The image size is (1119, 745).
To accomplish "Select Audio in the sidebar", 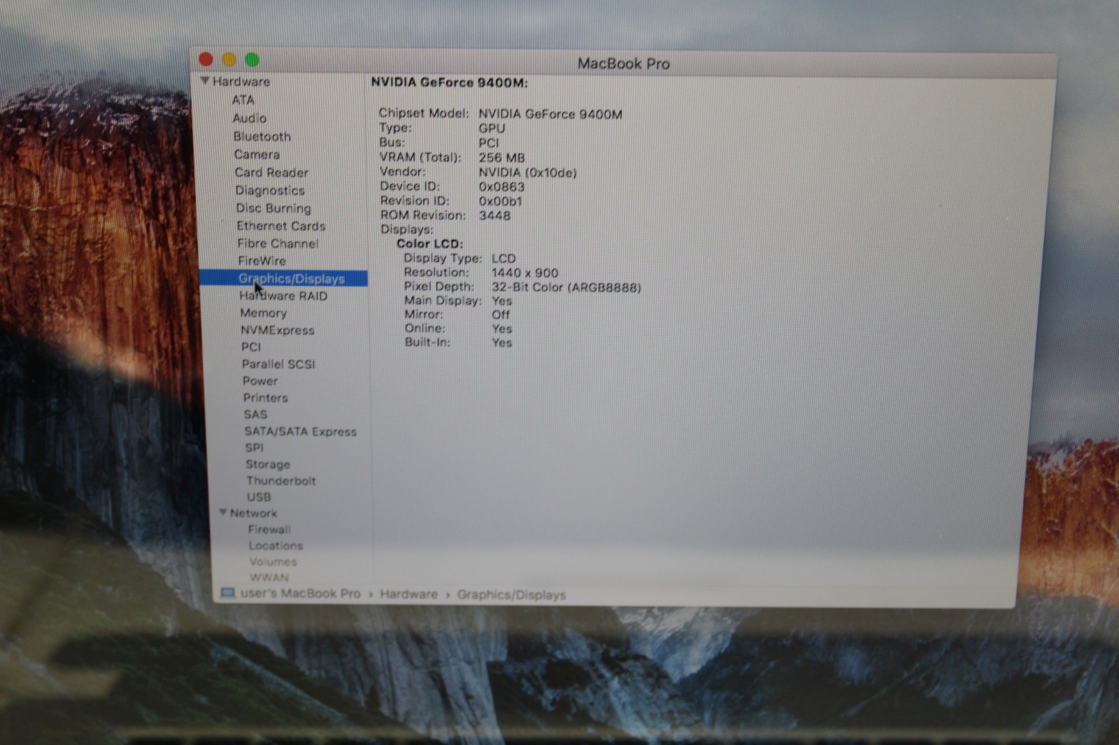I will click(250, 118).
